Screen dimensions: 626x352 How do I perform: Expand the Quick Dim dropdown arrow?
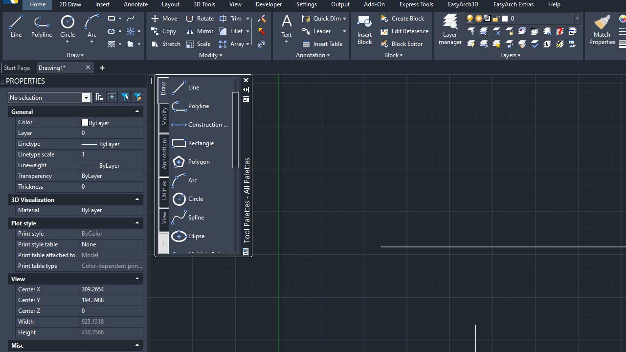pos(344,19)
